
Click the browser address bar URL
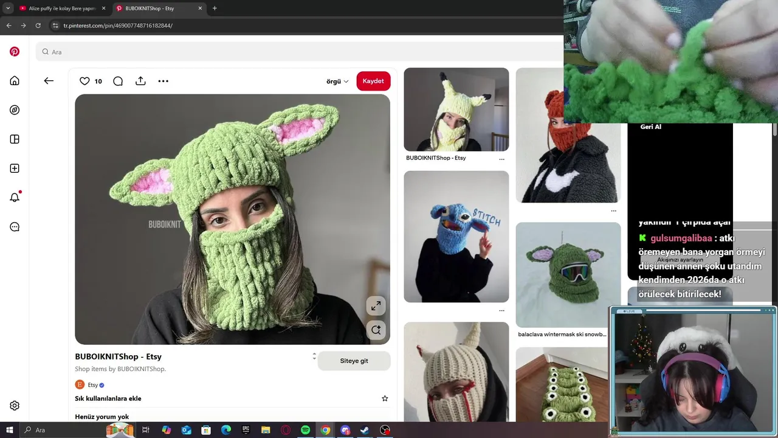point(118,26)
